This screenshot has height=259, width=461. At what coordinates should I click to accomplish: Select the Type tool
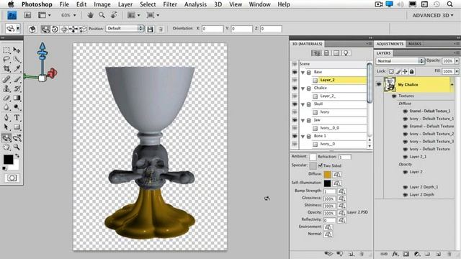[x=17, y=117]
